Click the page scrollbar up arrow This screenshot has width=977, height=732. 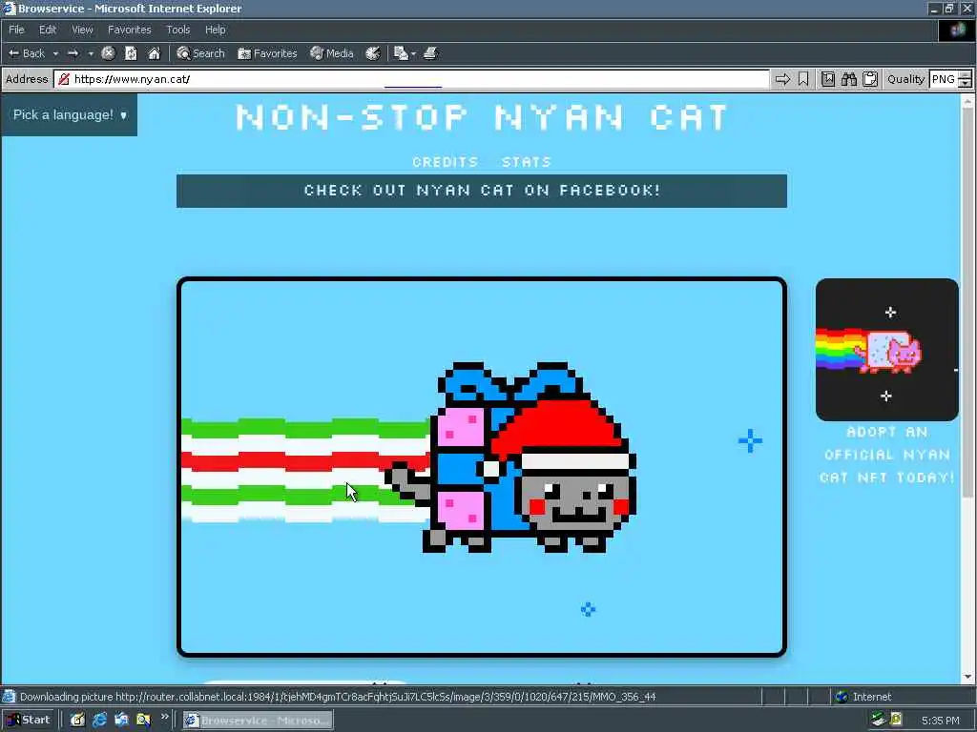967,100
